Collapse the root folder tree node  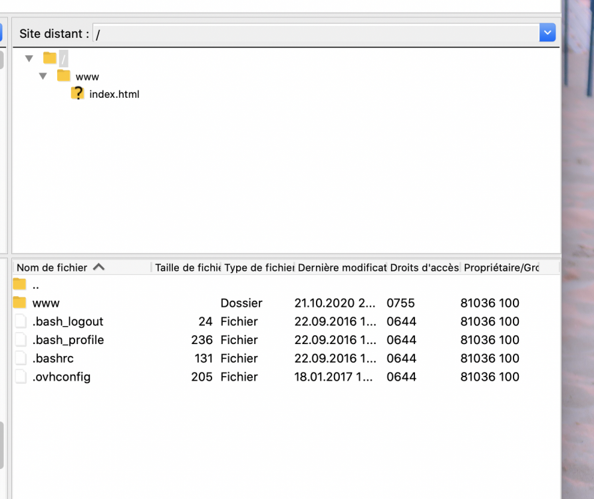coord(29,59)
